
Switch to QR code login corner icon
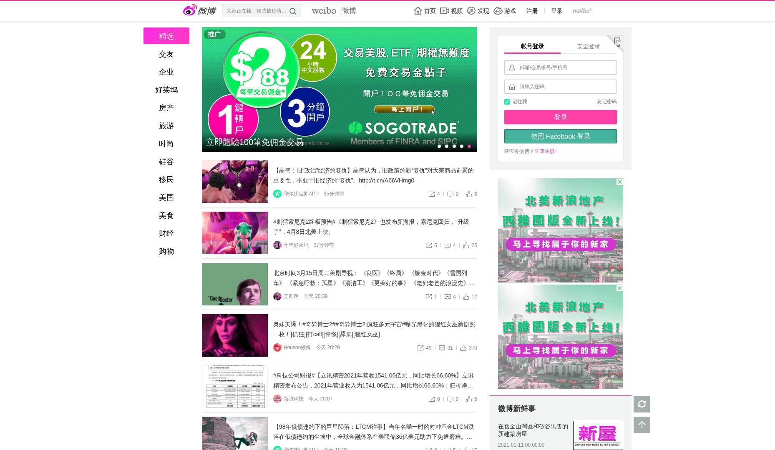coord(617,41)
